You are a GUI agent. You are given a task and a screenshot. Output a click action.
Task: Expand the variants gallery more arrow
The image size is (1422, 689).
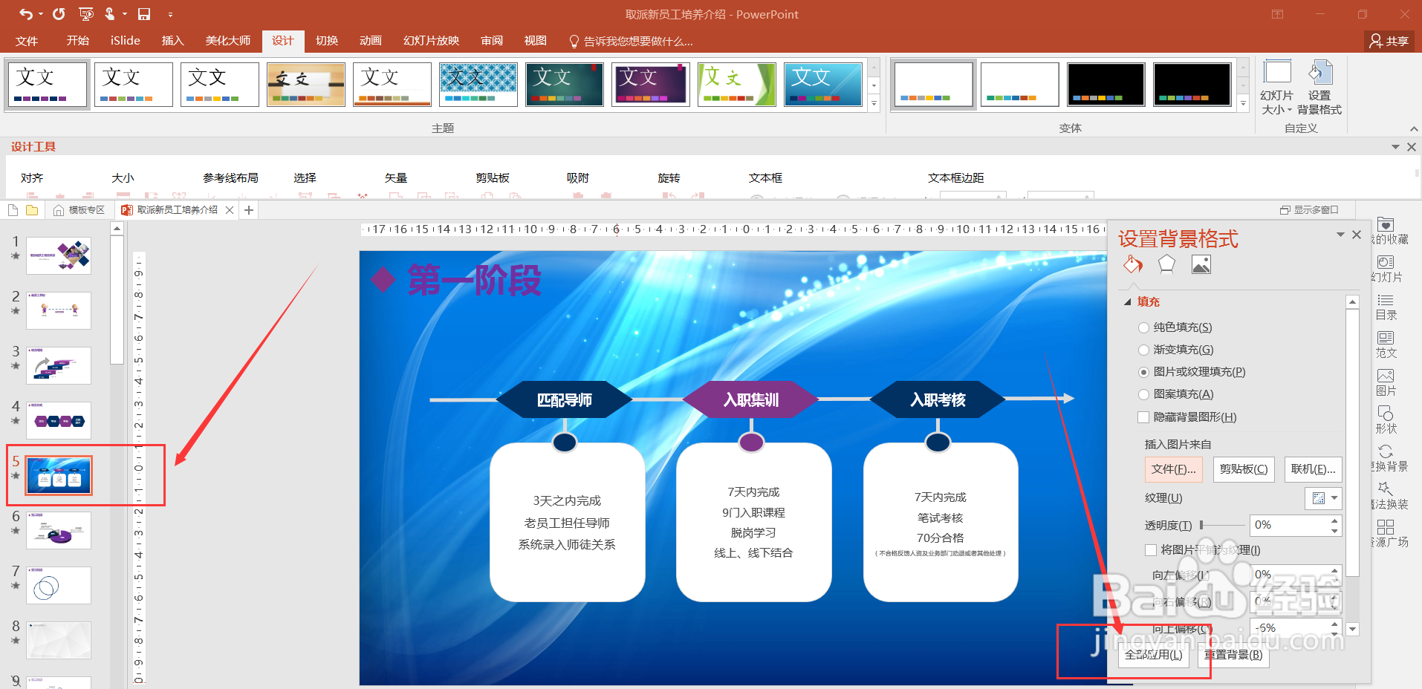1243,105
